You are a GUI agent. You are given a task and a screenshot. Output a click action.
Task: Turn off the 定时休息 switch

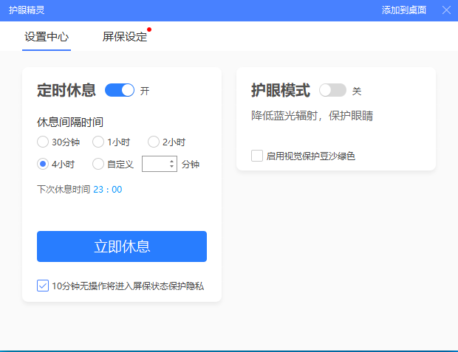[120, 91]
